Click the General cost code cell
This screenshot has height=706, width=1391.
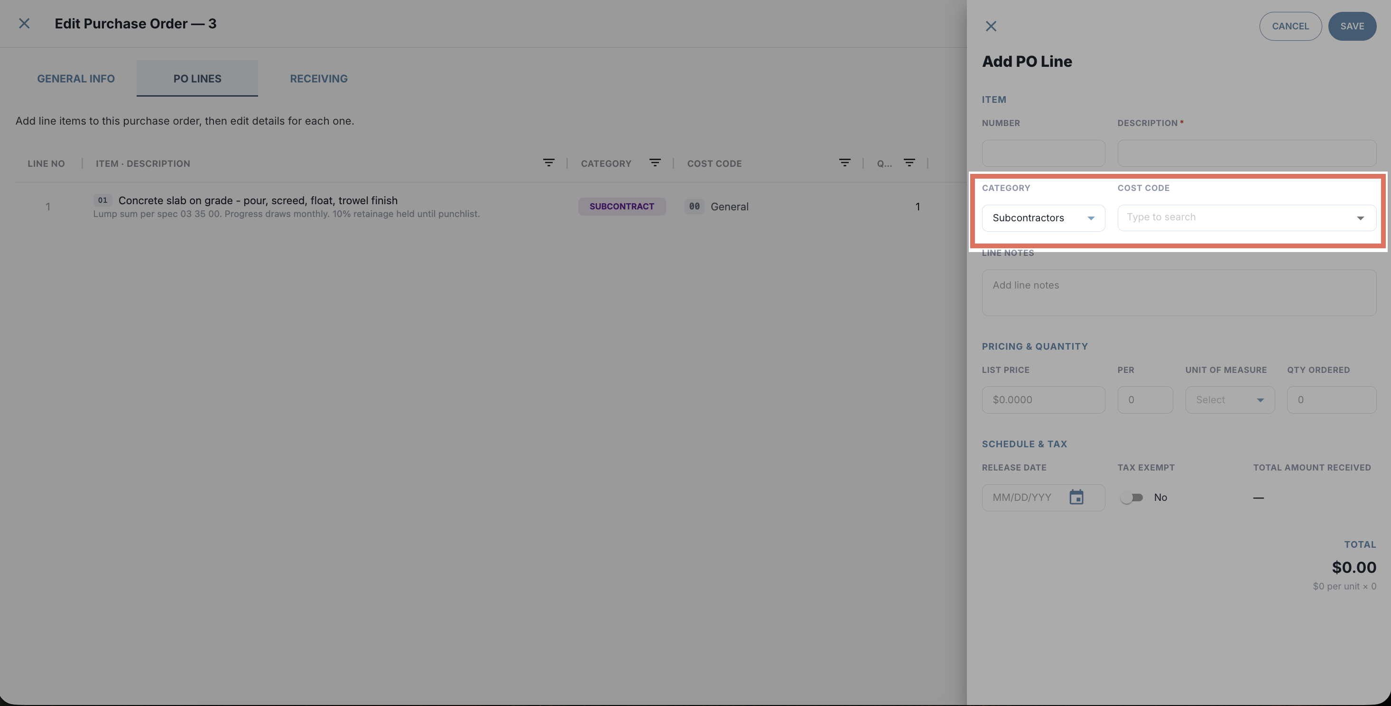click(x=716, y=207)
